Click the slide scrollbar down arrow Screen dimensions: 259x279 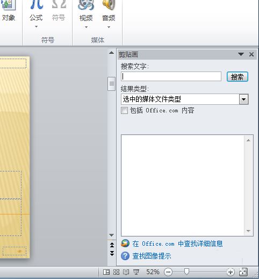[111, 235]
